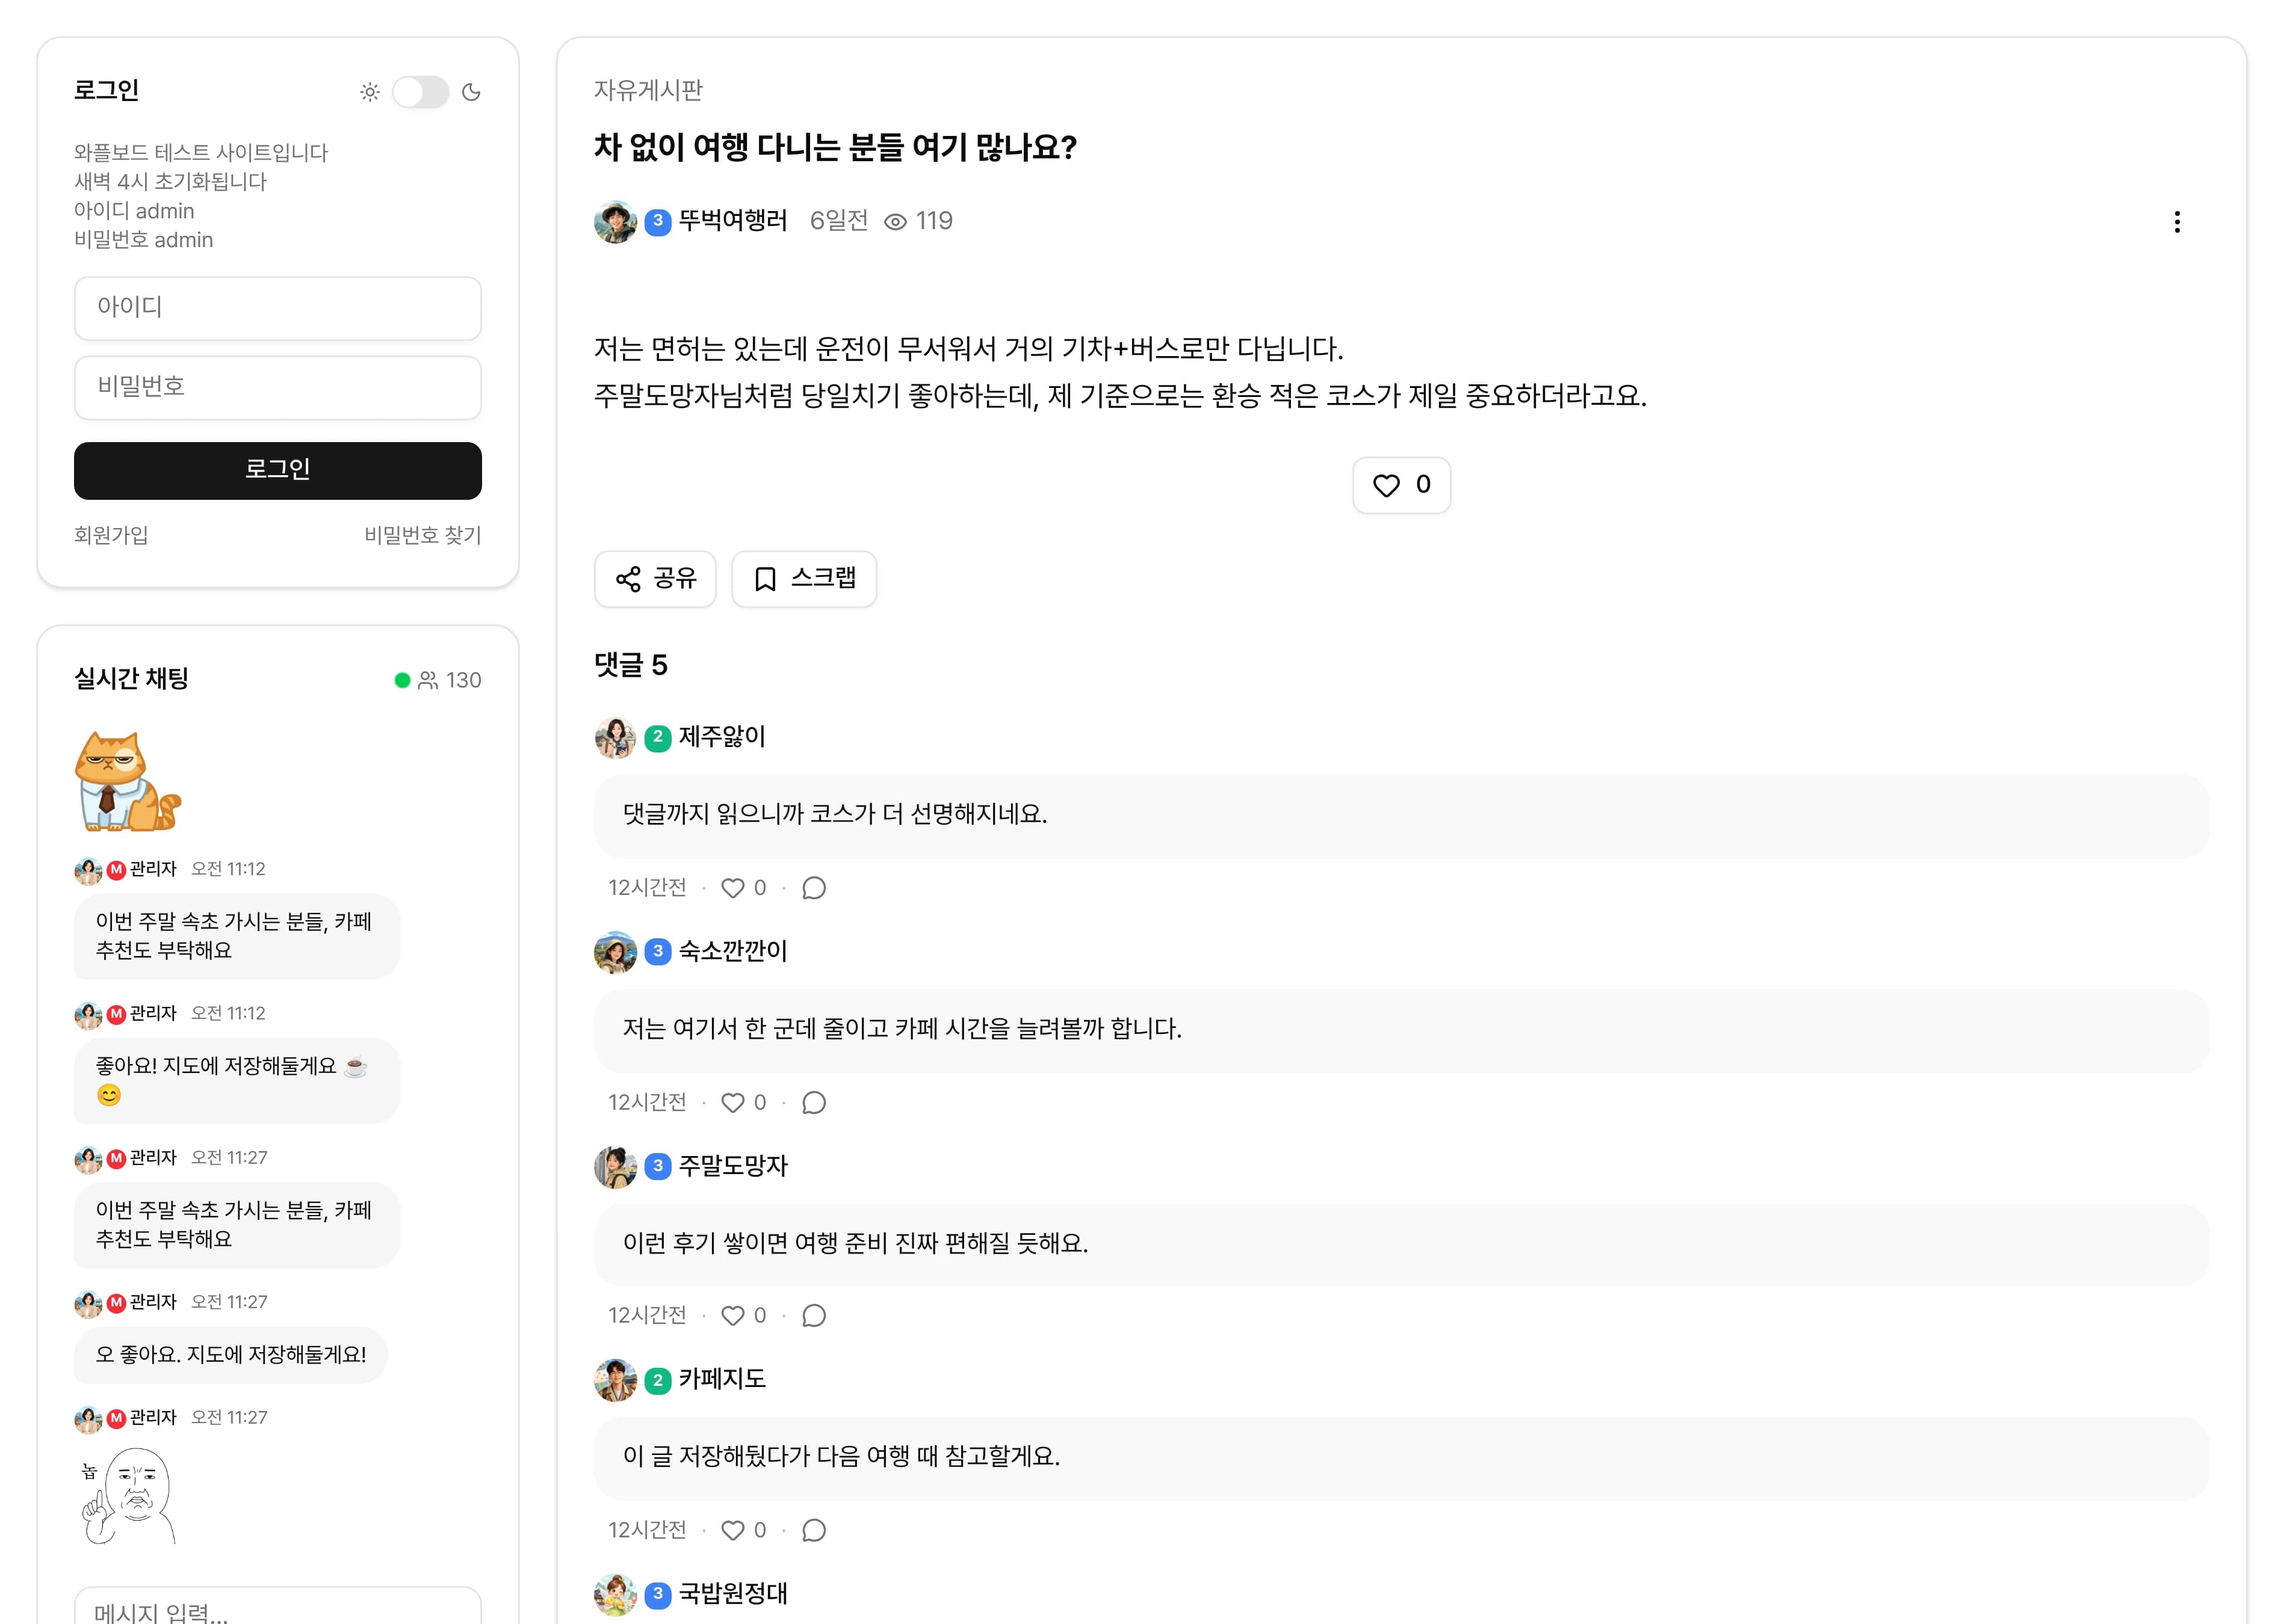The height and width of the screenshot is (1624, 2284).
Task: Click 숙소깐깐이 commenter avatar
Action: click(615, 952)
